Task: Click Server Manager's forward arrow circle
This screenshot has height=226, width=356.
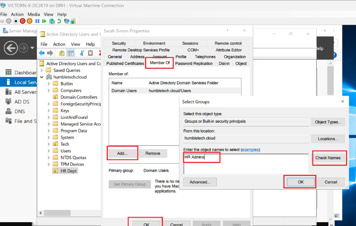Action: point(23,48)
